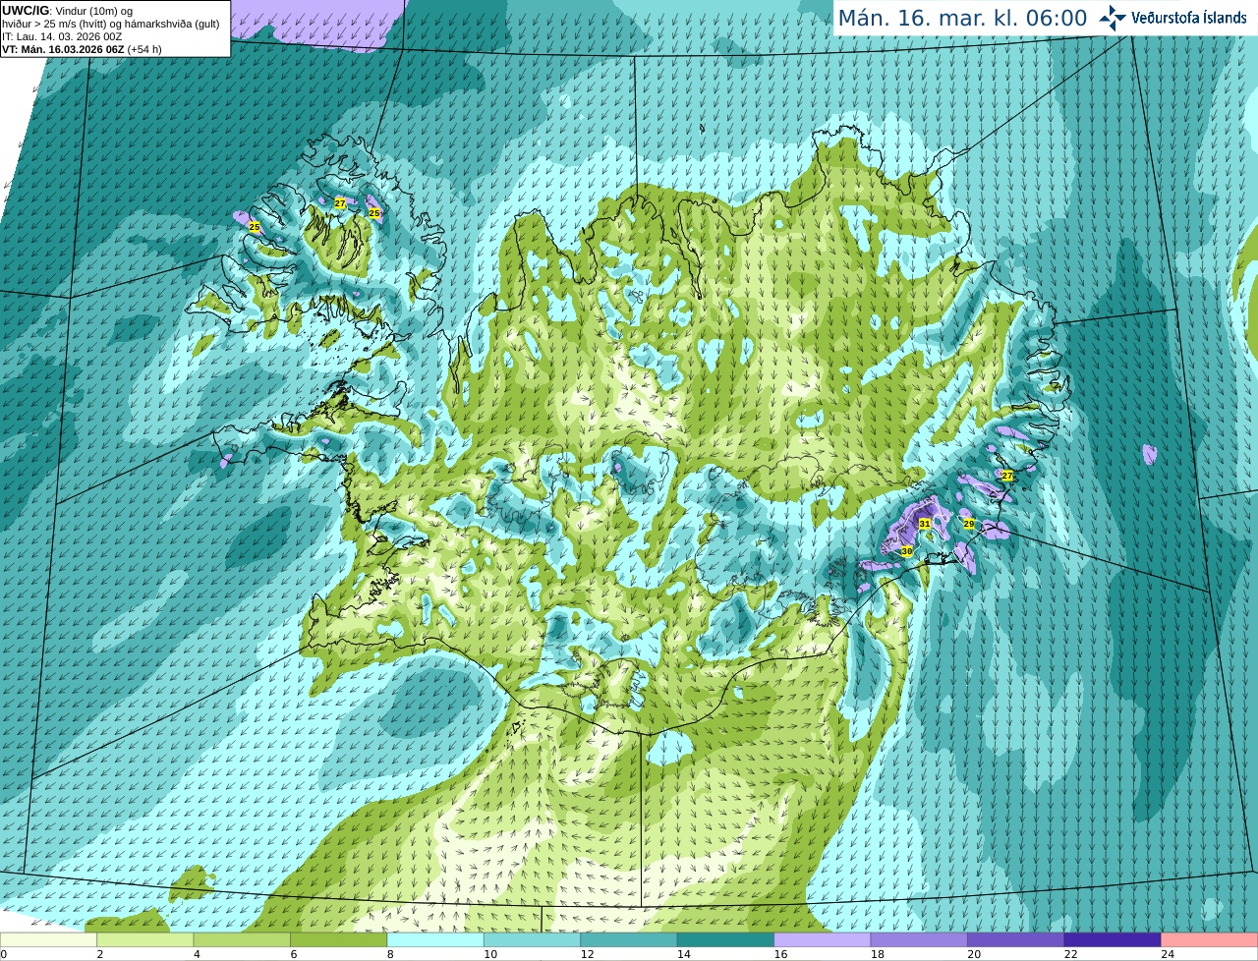The height and width of the screenshot is (961, 1258).
Task: Click the yellow 27 gust label on the east coast
Action: click(1007, 476)
